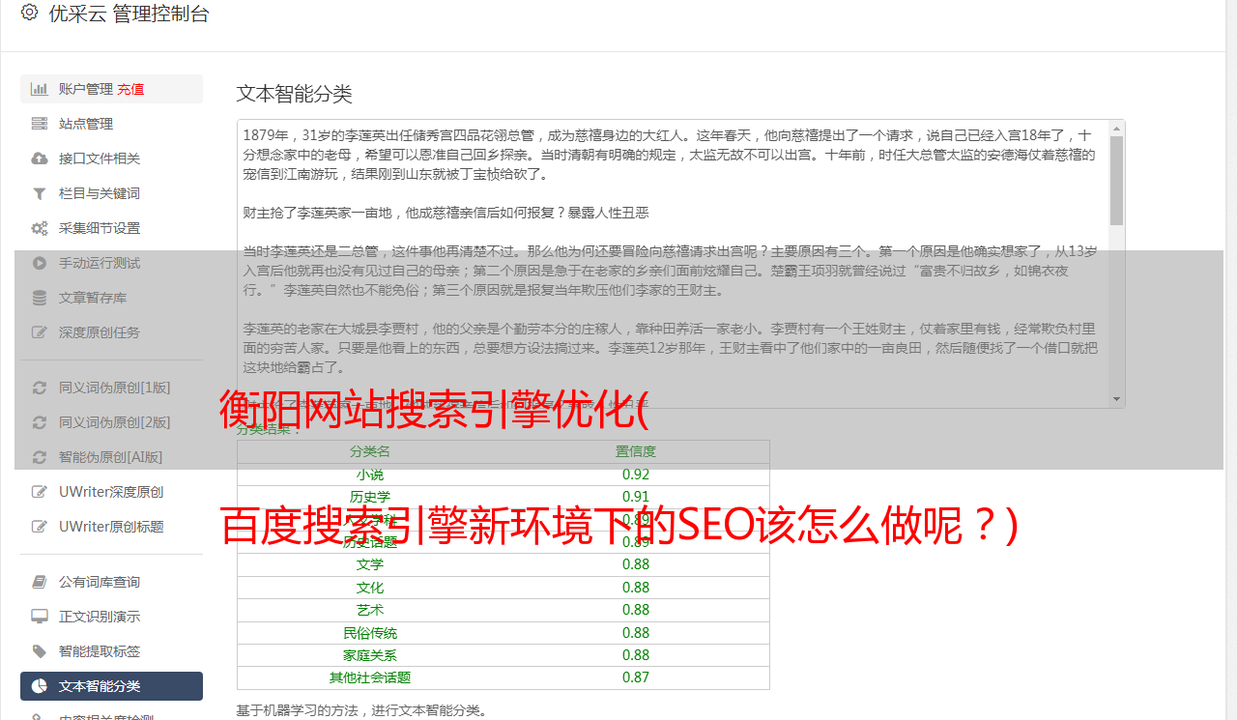Click the 0.88 value in the 文学 row
The image size is (1237, 720).
coord(636,564)
